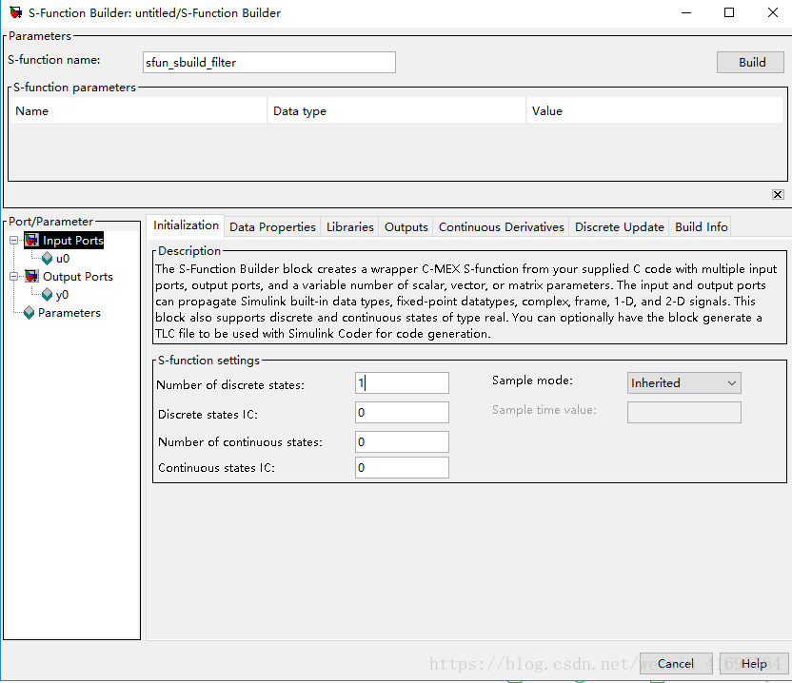Screen dimensions: 792x683
Task: Click the u0 port icon
Action: pyautogui.click(x=47, y=258)
